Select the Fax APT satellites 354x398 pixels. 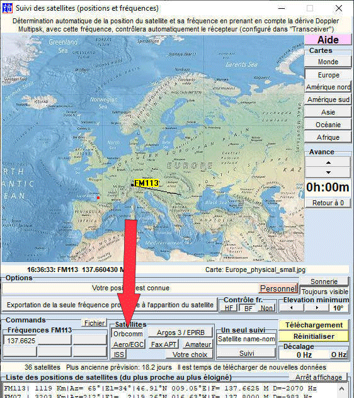163,344
